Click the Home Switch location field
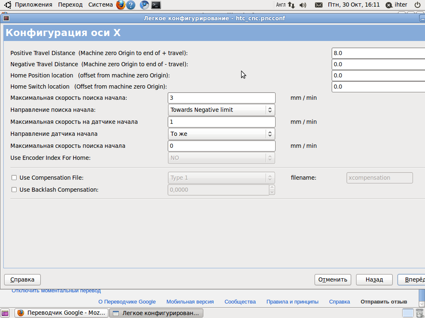Screen dimensions: 425x318 pos(378,87)
